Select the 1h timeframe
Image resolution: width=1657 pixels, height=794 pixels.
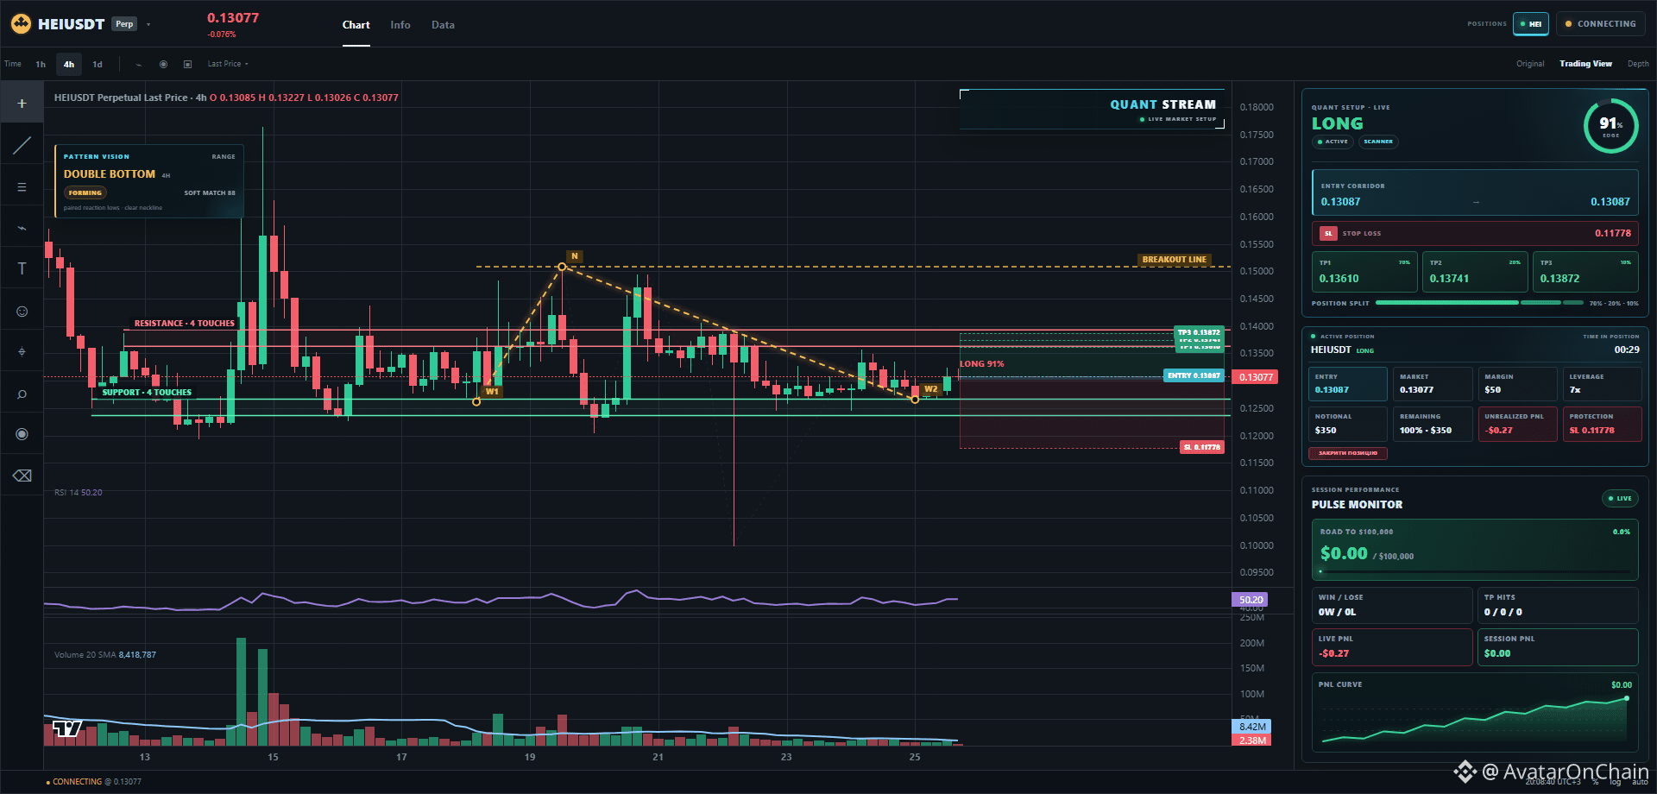(41, 64)
